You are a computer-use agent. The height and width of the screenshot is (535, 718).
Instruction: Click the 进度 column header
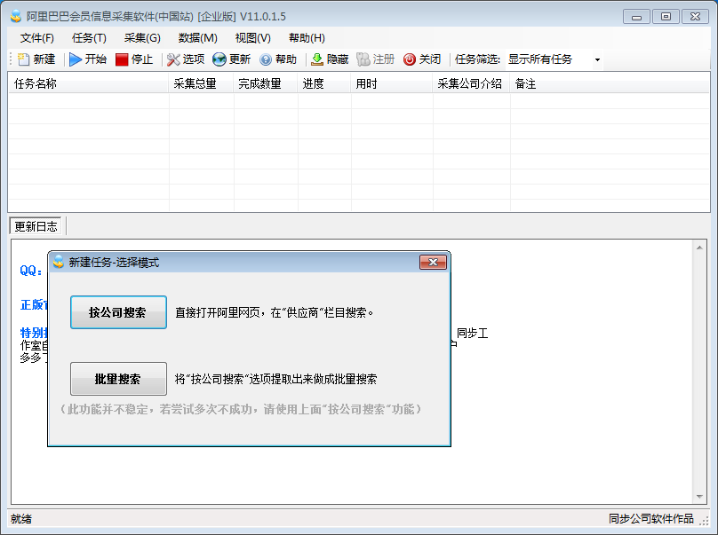tap(324, 83)
